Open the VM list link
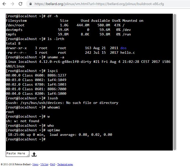The height and width of the screenshot is (167, 190). [44, 164]
